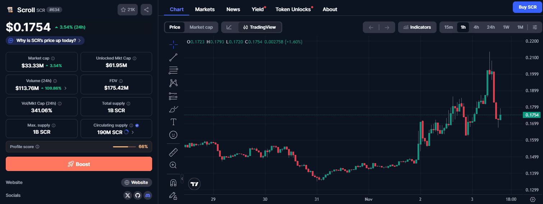Open the X (Twitter) social link
This screenshot has width=543, height=204.
click(128, 195)
